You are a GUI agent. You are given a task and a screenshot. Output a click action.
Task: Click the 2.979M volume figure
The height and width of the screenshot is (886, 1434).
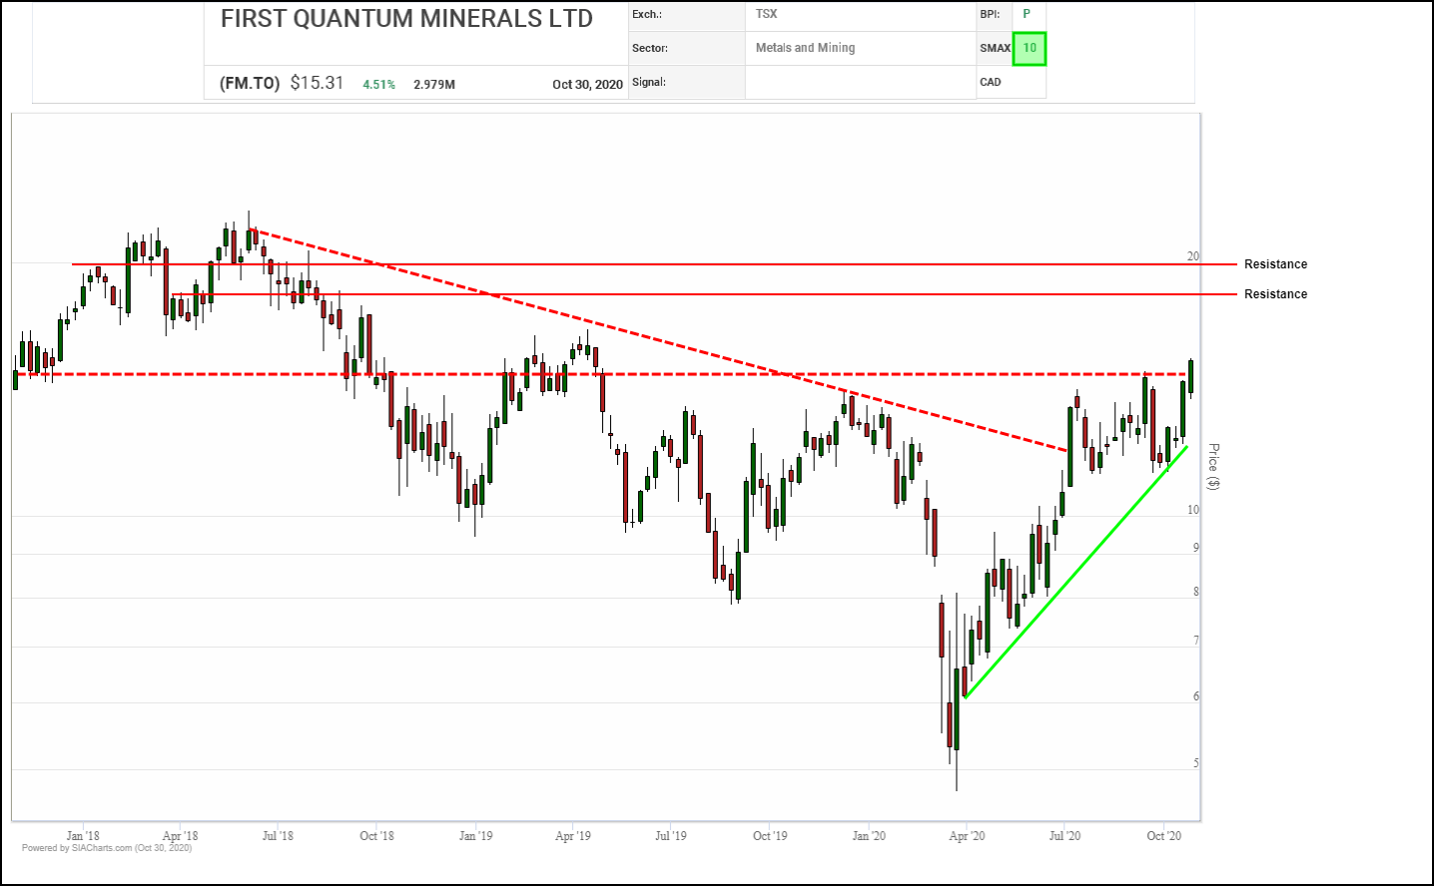[x=434, y=85]
